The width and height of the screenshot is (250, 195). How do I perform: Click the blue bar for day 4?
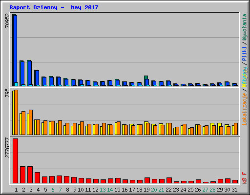[37, 78]
